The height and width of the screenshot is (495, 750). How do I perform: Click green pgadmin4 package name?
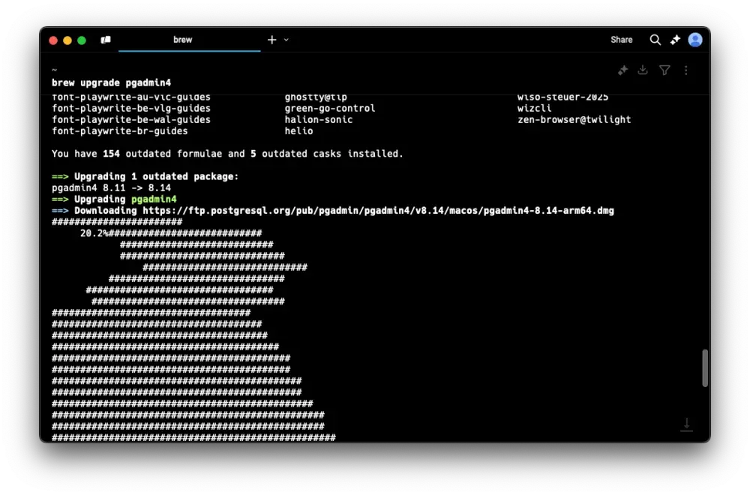pyautogui.click(x=154, y=199)
